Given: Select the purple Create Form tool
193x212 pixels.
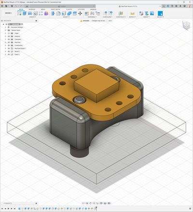Looking at the screenshot, I should (46, 14).
